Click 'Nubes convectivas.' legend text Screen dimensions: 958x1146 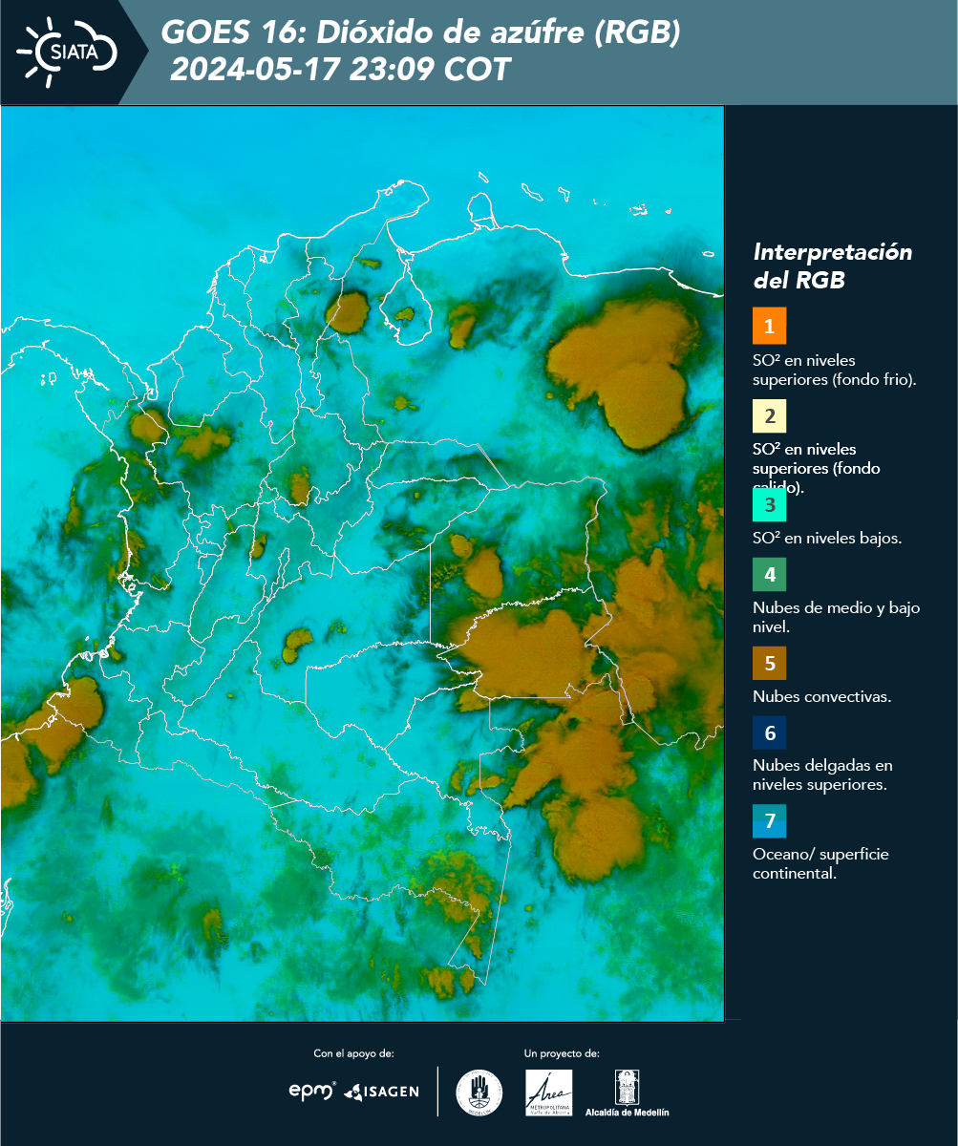click(x=821, y=696)
